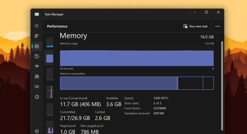Viewport: 247px width, 134px height.
Task: Select the thumbnail with pink spike graph
Action: tap(50, 92)
